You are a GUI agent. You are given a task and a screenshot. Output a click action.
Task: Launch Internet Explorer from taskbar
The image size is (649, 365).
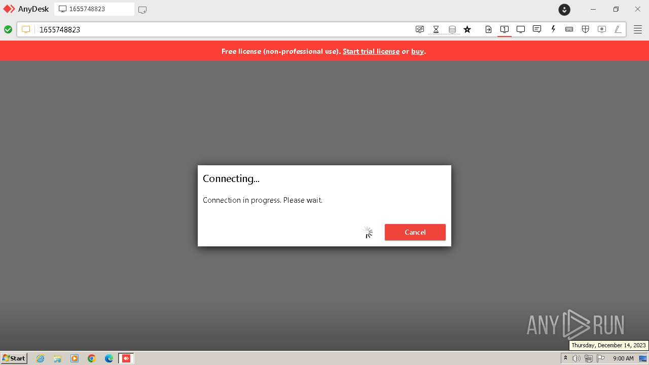pyautogui.click(x=40, y=358)
